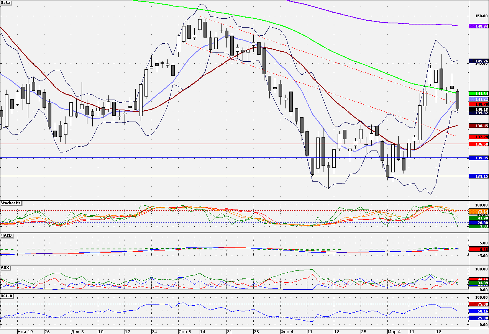Click the 150.00 price axis label
489x334 pixels.
pyautogui.click(x=481, y=16)
